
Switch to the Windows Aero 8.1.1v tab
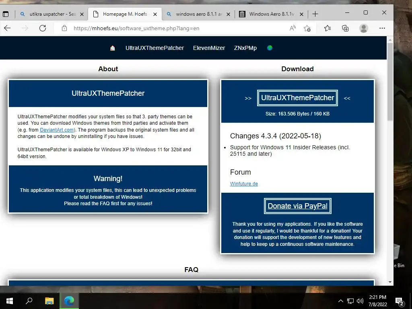click(x=272, y=14)
